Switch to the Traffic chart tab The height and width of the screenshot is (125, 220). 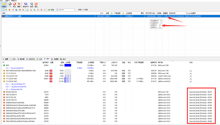point(55,59)
